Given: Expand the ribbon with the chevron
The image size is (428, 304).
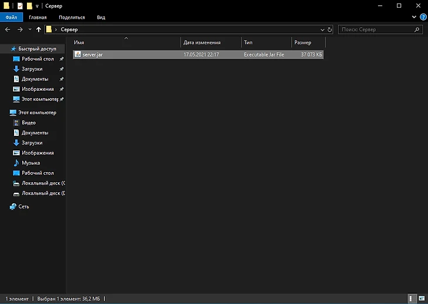Looking at the screenshot, I should (415, 18).
